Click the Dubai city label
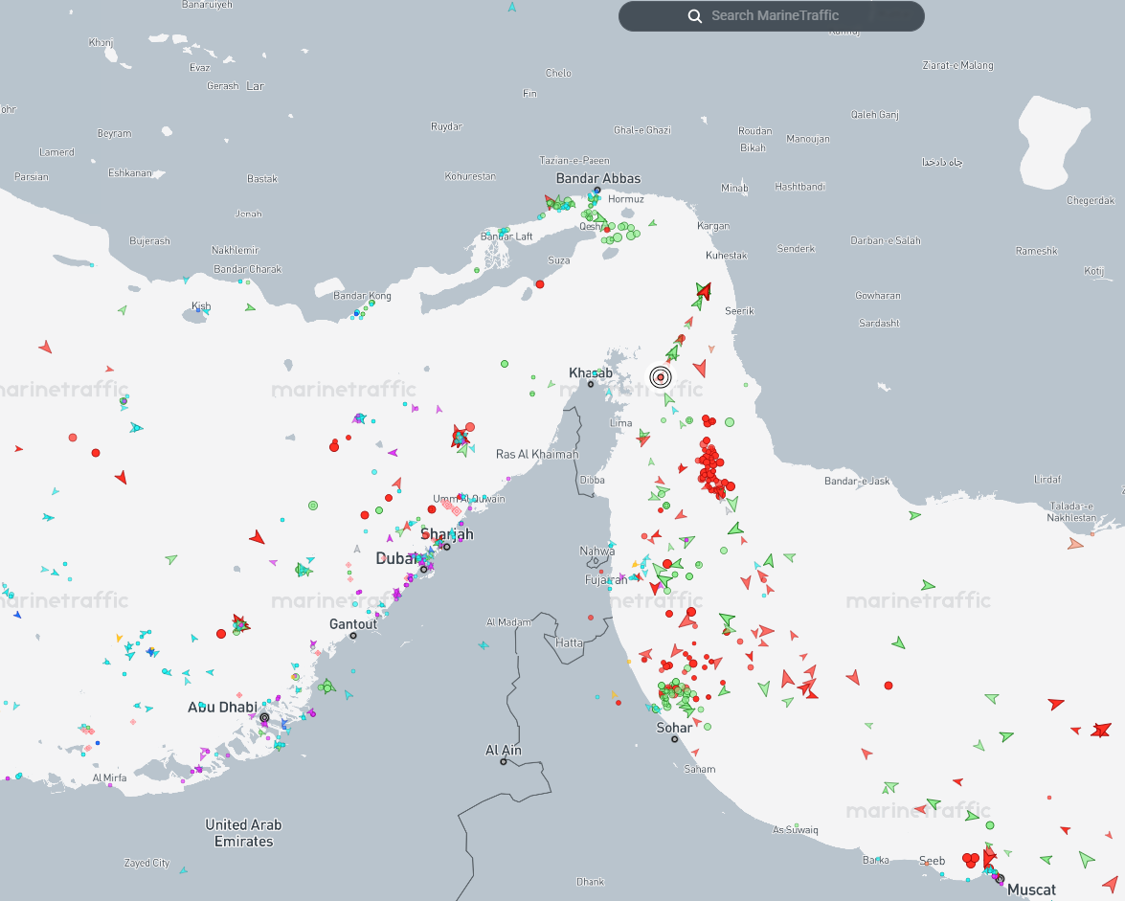This screenshot has height=901, width=1125. point(395,558)
